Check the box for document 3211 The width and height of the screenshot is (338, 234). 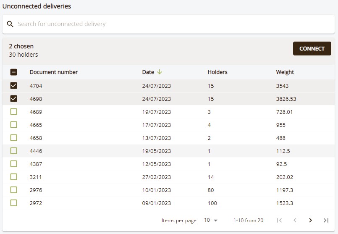[x=13, y=177]
